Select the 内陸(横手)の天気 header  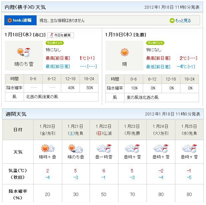[x=26, y=7]
